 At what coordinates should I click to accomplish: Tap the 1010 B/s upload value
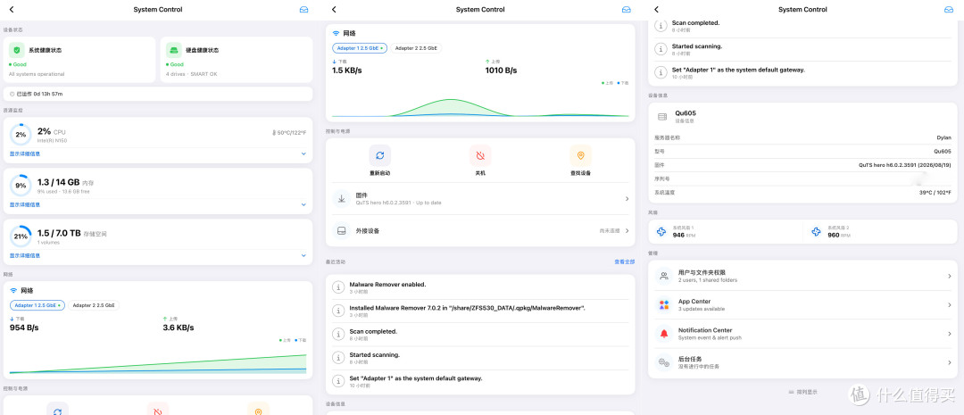point(501,71)
